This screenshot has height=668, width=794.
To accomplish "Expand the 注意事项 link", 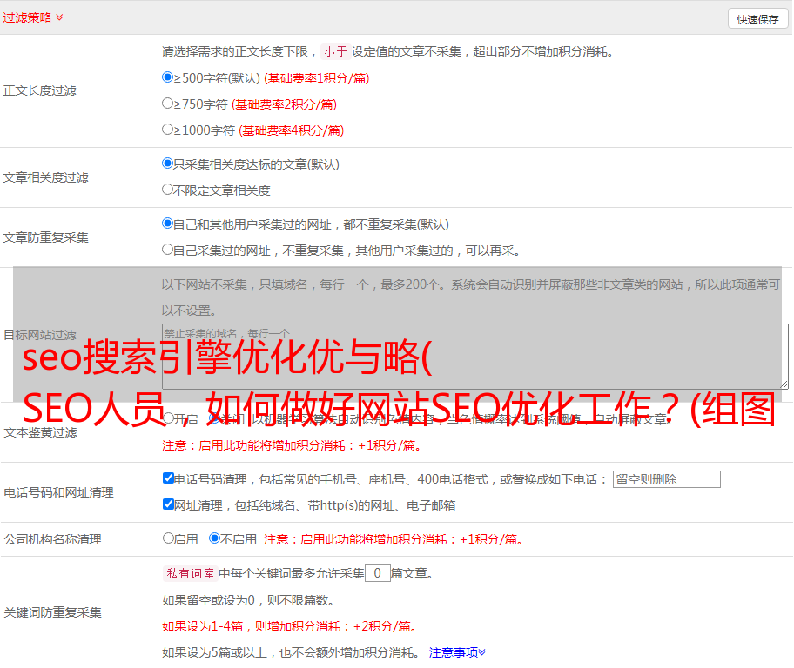I will (x=457, y=652).
